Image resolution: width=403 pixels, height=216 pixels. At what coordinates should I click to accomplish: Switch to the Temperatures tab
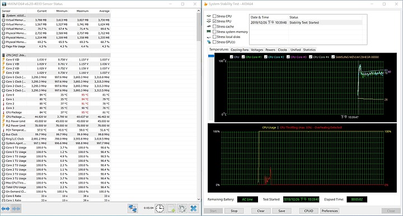coord(219,50)
